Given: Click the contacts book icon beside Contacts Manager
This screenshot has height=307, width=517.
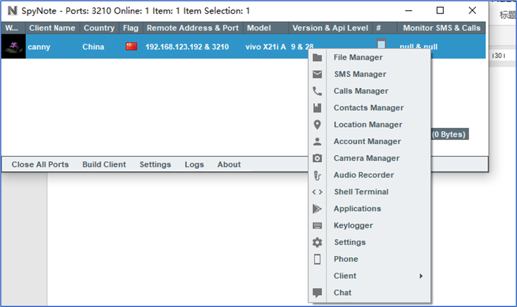Looking at the screenshot, I should 317,108.
